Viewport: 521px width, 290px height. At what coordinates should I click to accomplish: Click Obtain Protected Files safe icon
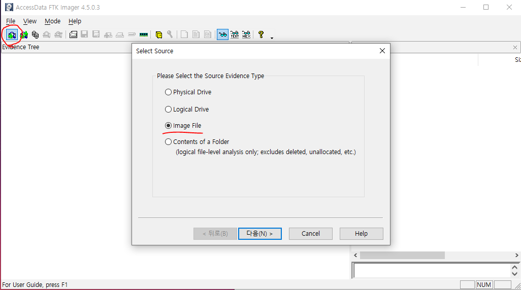click(x=159, y=34)
